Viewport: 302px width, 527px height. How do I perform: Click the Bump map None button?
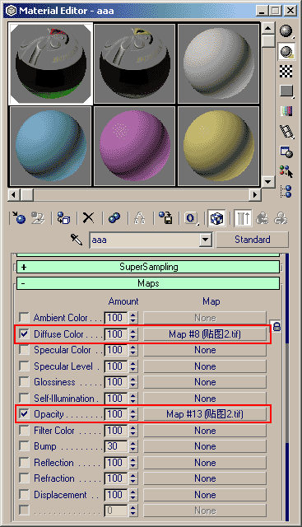[205, 446]
